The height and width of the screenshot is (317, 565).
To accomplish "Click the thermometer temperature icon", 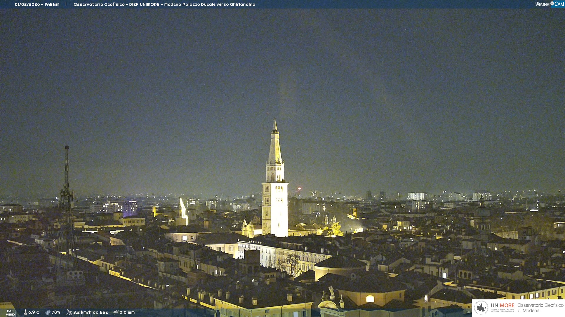I will [26, 312].
